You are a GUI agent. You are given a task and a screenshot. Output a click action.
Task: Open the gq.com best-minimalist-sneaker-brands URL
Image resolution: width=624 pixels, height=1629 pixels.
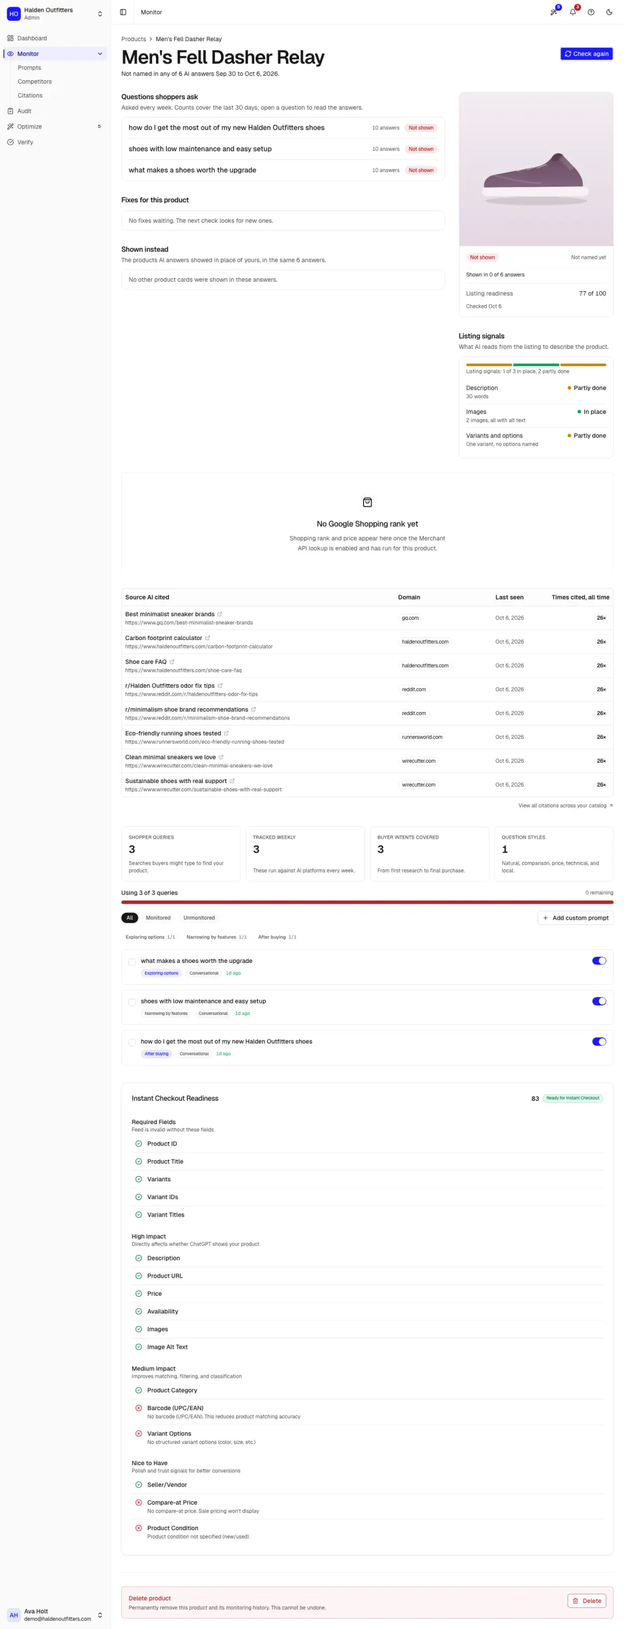[189, 623]
